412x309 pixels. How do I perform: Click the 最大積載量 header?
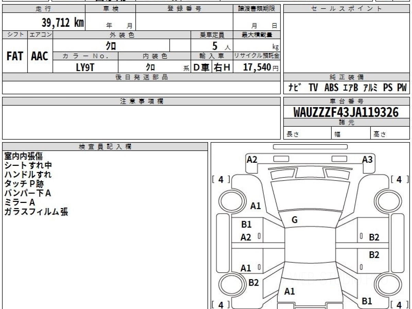pyautogui.click(x=256, y=35)
